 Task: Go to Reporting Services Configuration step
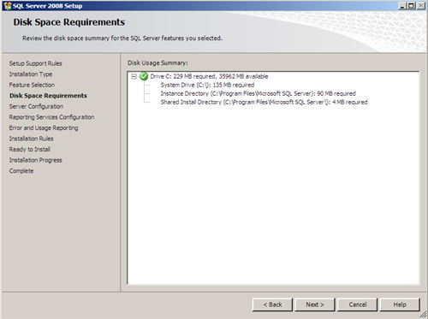pyautogui.click(x=51, y=117)
